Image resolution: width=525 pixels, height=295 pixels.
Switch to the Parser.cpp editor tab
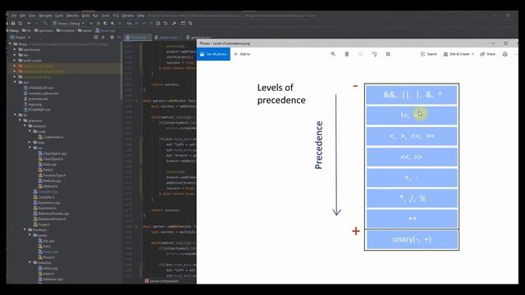click(x=137, y=37)
